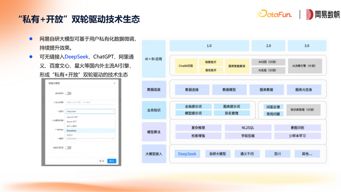Click the 百川 box

click(278, 154)
